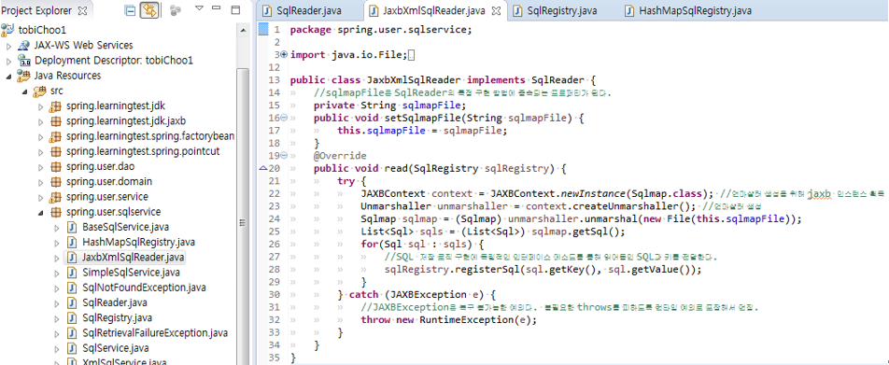Click 'throw new RuntimeException(e);' on line 32
The height and width of the screenshot is (365, 889).
coord(448,319)
